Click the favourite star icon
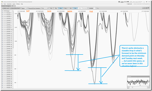 143,8
